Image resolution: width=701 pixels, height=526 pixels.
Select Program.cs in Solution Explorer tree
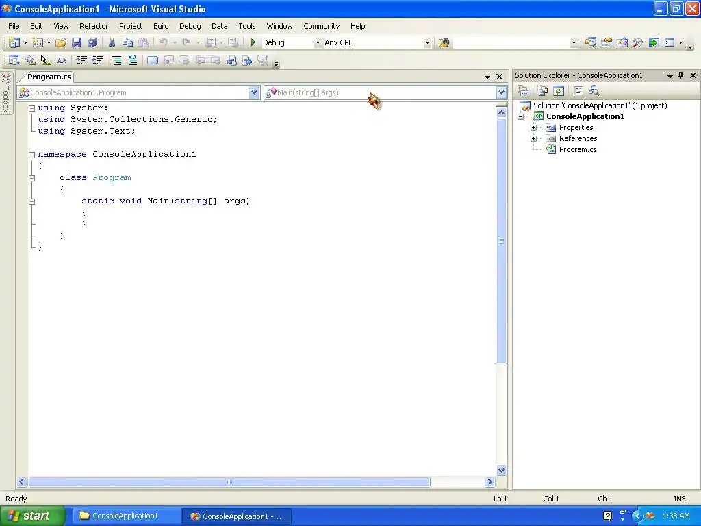pyautogui.click(x=578, y=149)
